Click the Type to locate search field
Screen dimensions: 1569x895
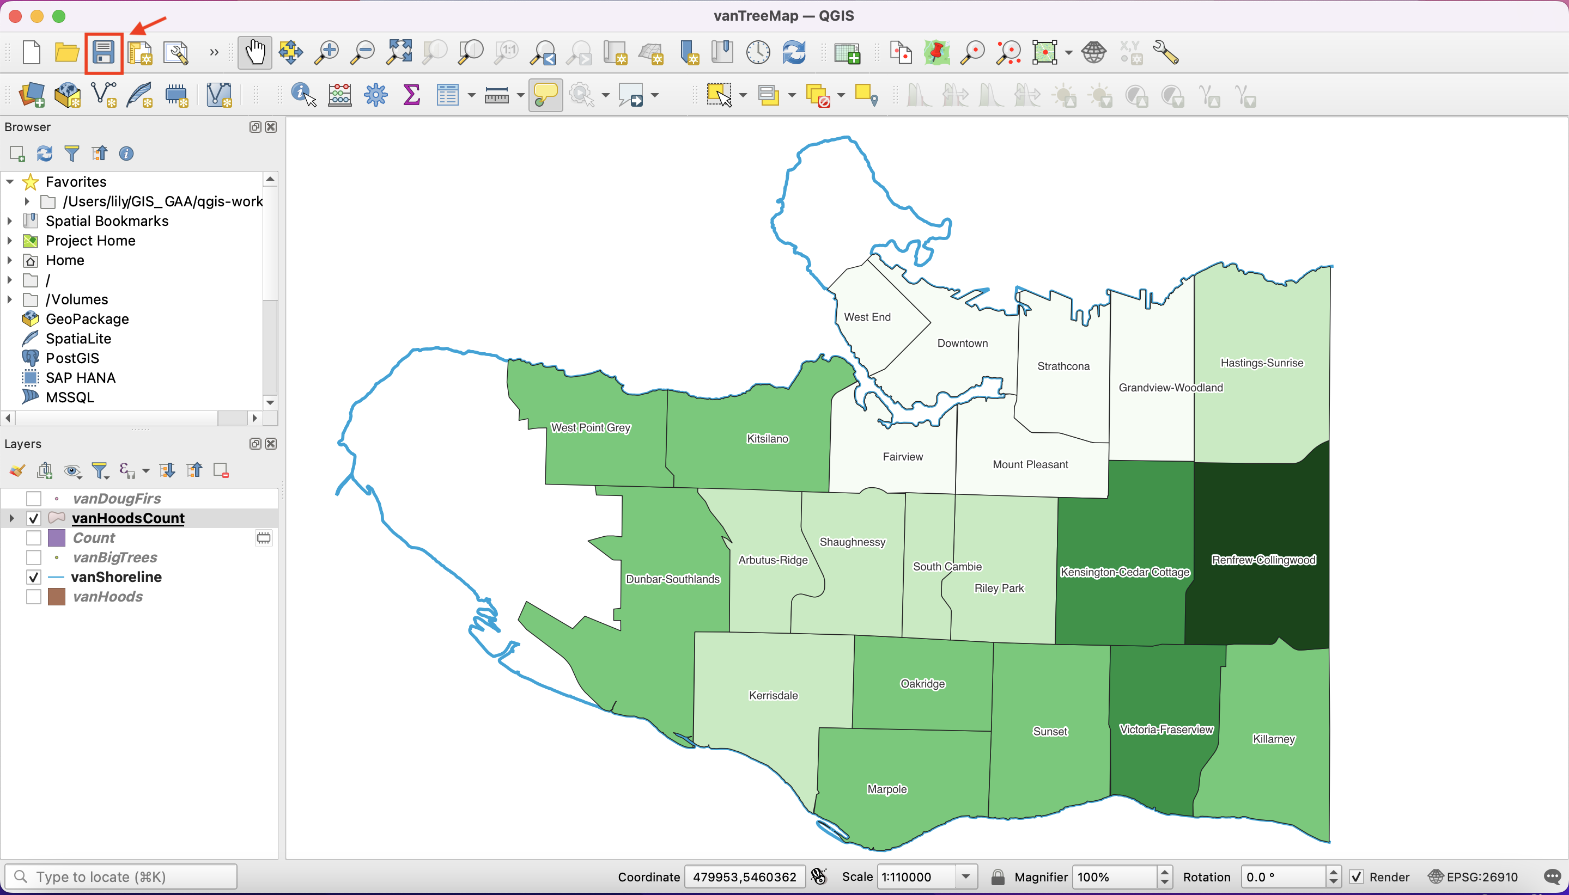tap(122, 877)
